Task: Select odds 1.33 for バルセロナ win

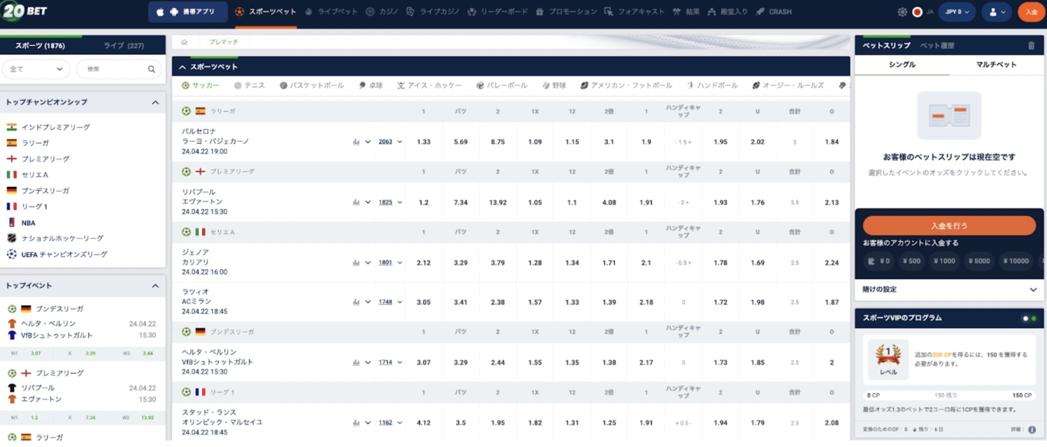Action: coord(424,142)
